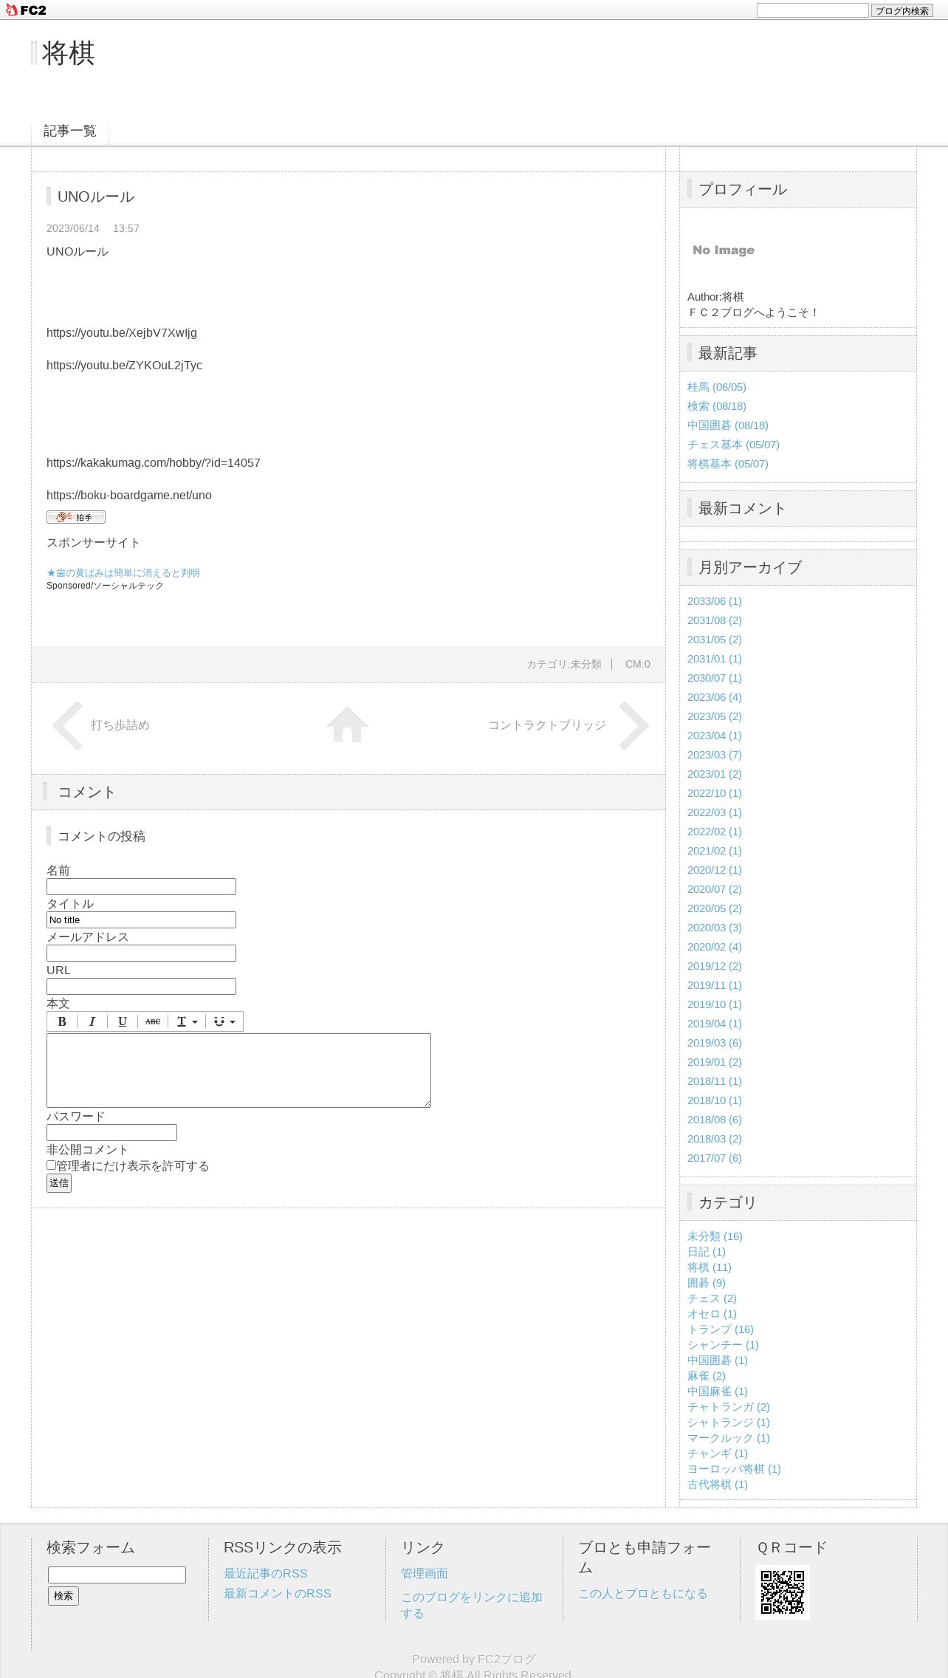Click the パスワード input field
948x1678 pixels.
(x=111, y=1132)
